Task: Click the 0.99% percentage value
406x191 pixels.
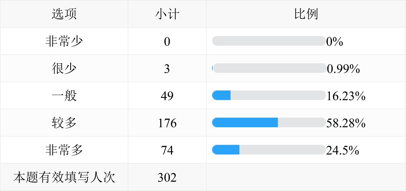Action: point(343,69)
